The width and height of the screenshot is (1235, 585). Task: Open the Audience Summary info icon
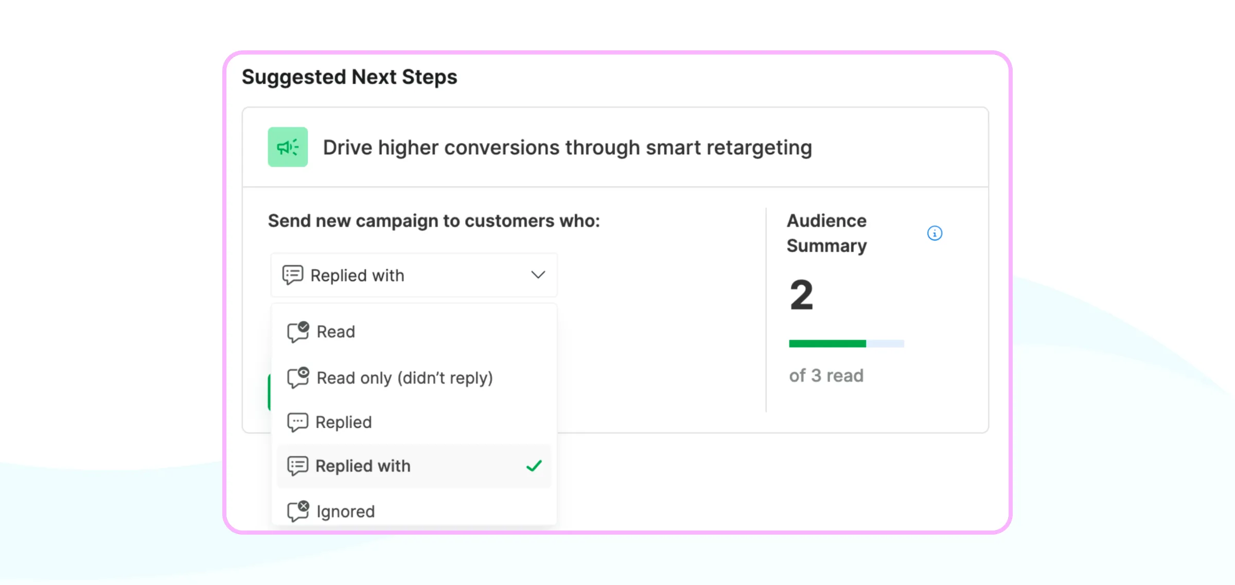pyautogui.click(x=934, y=233)
